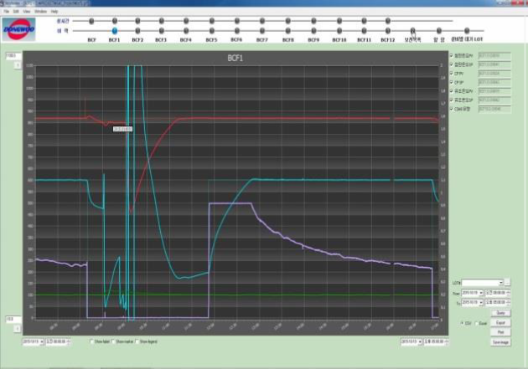Expand the From date picker dropdown
Image resolution: width=528 pixels, height=369 pixels.
(x=481, y=293)
